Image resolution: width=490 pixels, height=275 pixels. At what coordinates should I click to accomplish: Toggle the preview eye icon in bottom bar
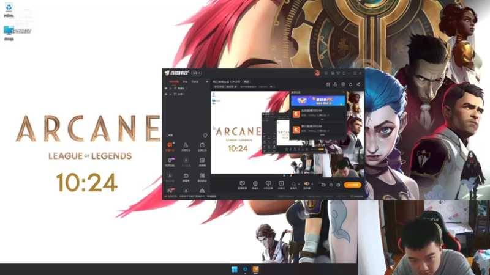tap(331, 185)
